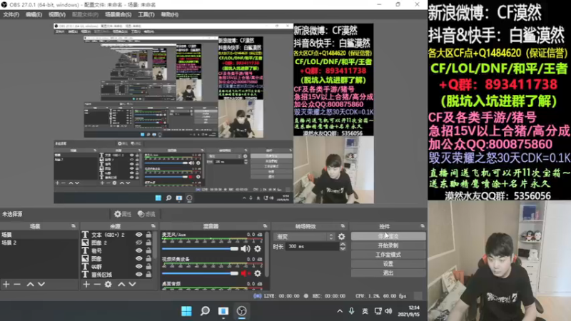Decrease the 时长 duration with down arrow

click(x=343, y=249)
